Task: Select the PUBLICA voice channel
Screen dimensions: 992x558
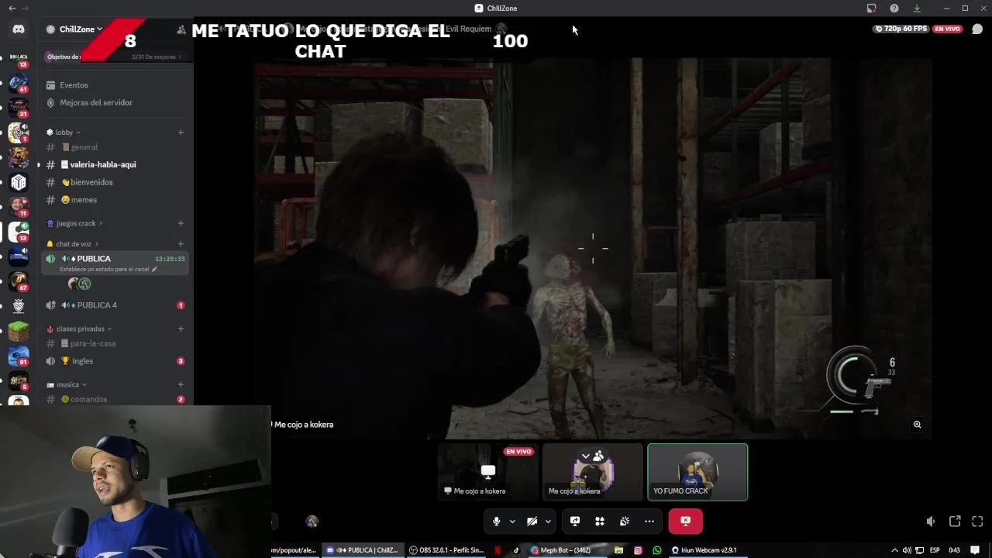Action: [94, 259]
